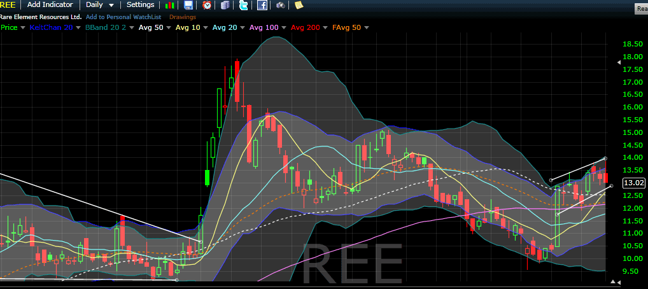Select the KeltChan 20 indicator label
The width and height of the screenshot is (648, 289).
(x=50, y=28)
